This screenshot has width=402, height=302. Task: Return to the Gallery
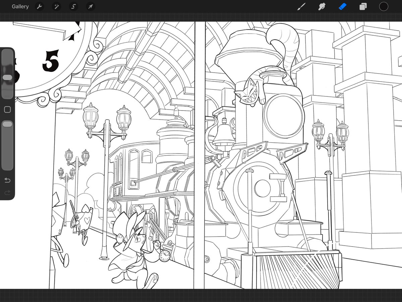pyautogui.click(x=20, y=6)
